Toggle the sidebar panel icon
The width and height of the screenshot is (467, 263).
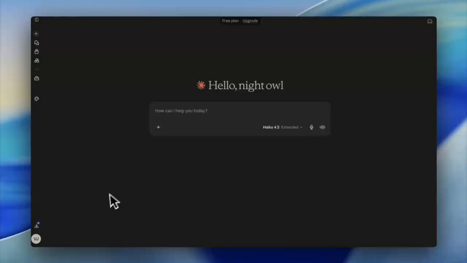[x=37, y=19]
